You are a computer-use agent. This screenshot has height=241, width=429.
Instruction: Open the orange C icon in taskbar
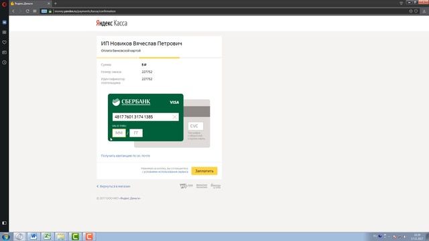[89, 236]
